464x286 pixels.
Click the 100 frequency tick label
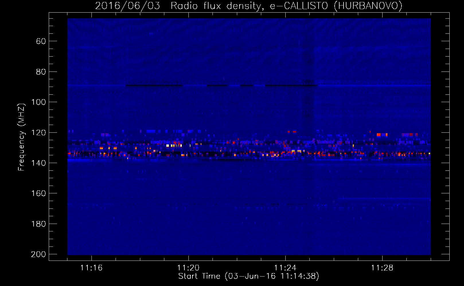pos(38,102)
